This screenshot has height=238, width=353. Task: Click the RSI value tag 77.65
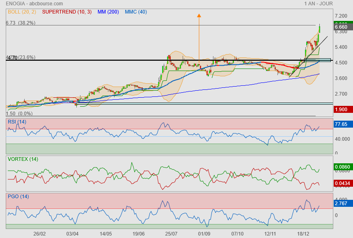coord(342,124)
